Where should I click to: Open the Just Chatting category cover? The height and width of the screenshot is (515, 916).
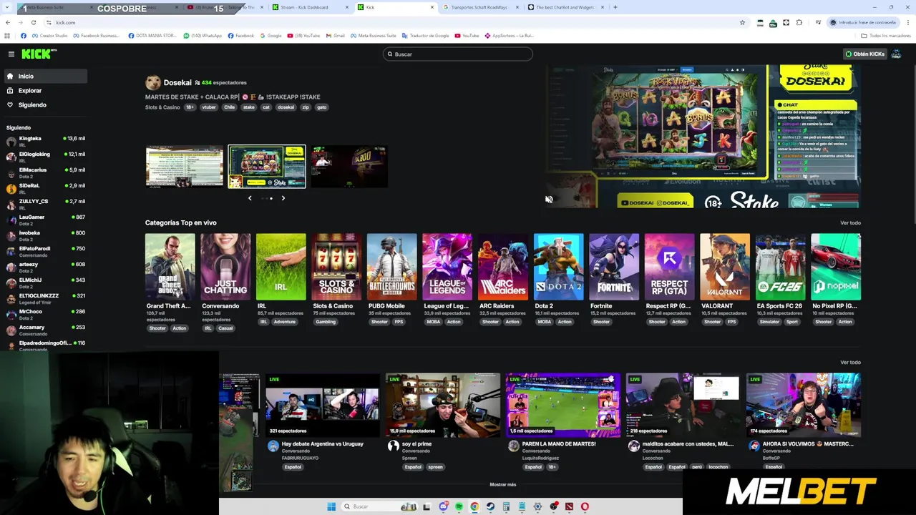tap(225, 267)
